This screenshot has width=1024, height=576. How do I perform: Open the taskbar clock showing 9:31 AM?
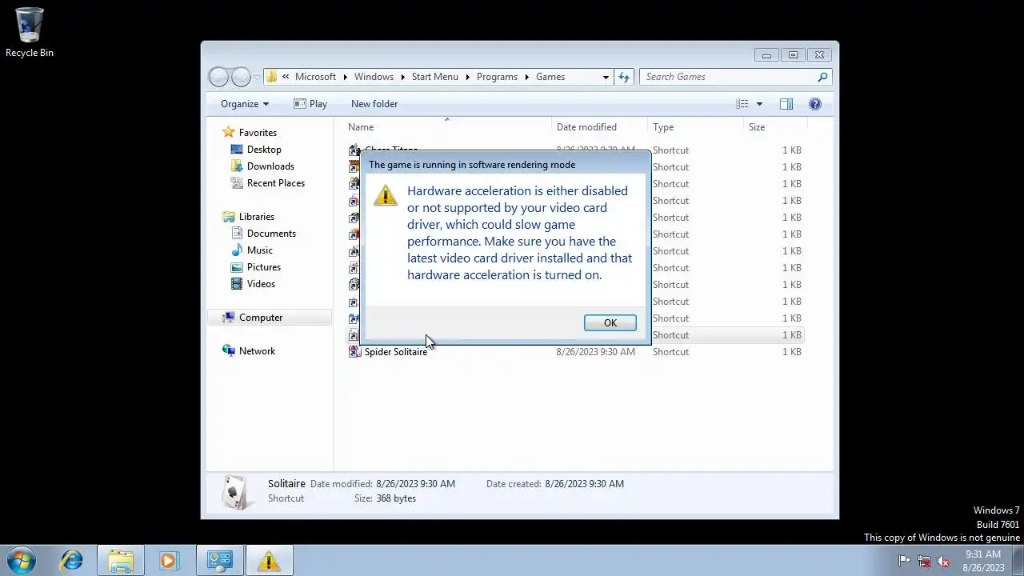tap(983, 561)
